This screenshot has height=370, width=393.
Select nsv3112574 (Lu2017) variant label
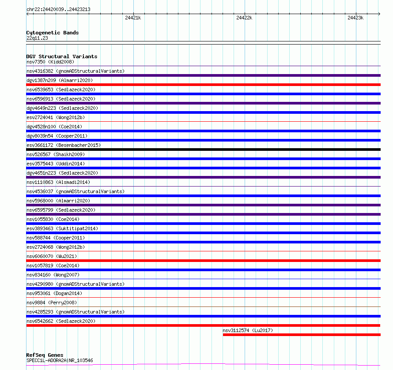248,330
